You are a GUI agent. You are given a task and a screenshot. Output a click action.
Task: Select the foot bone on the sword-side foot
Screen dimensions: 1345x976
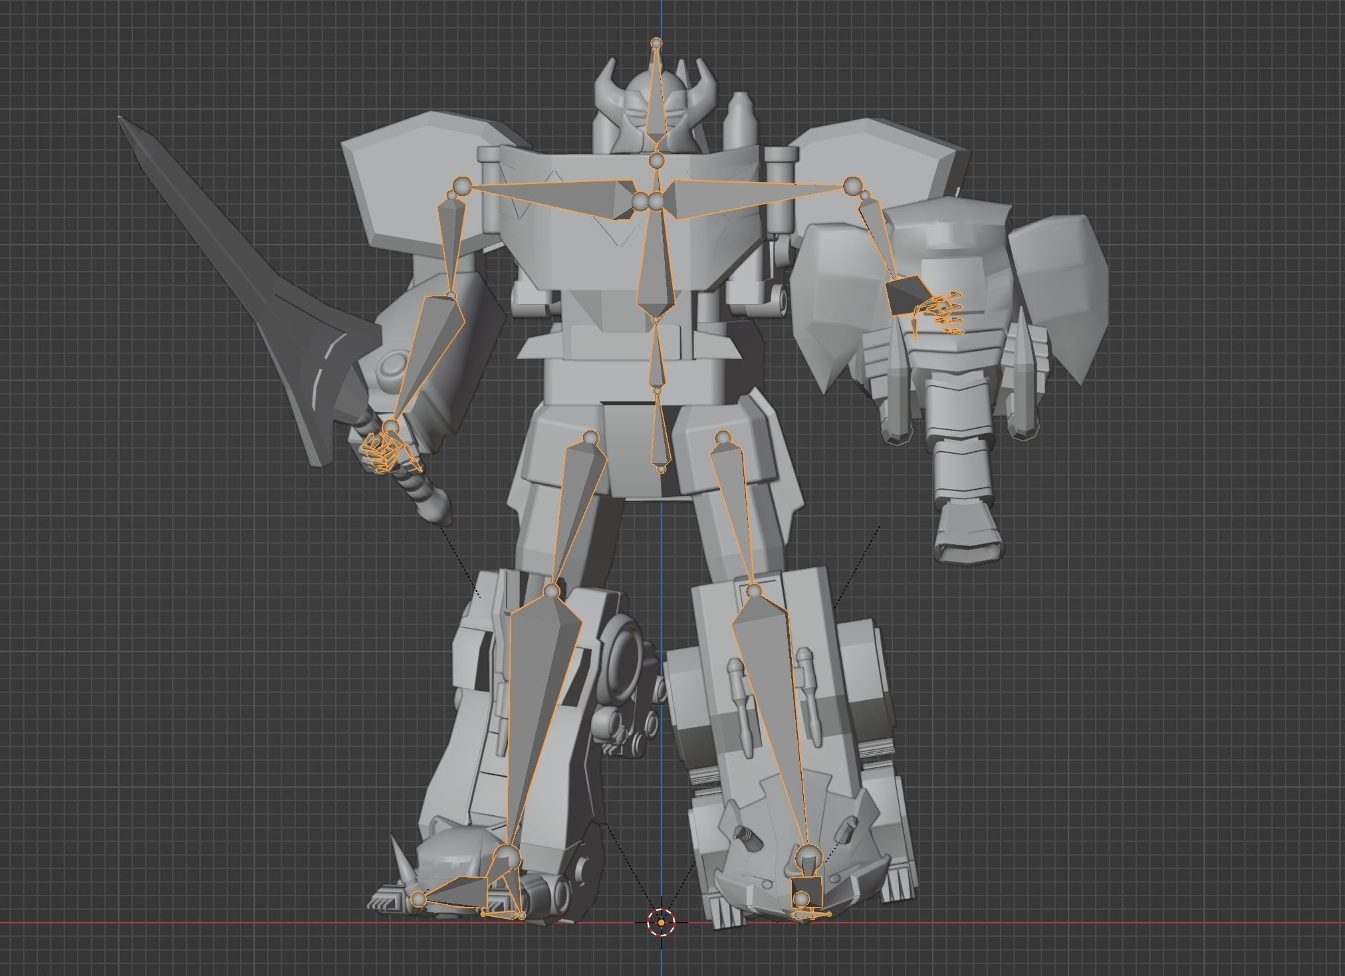(459, 891)
